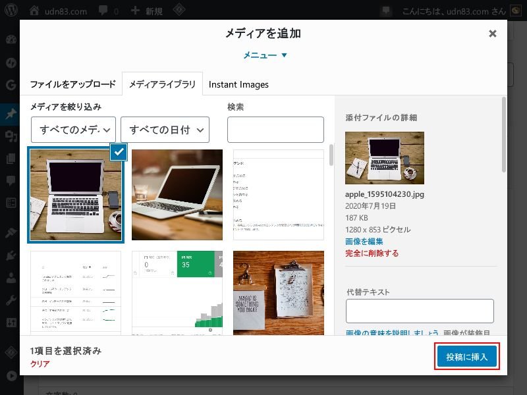Click the 投稿に挿入 button
The width and height of the screenshot is (527, 395).
point(467,356)
